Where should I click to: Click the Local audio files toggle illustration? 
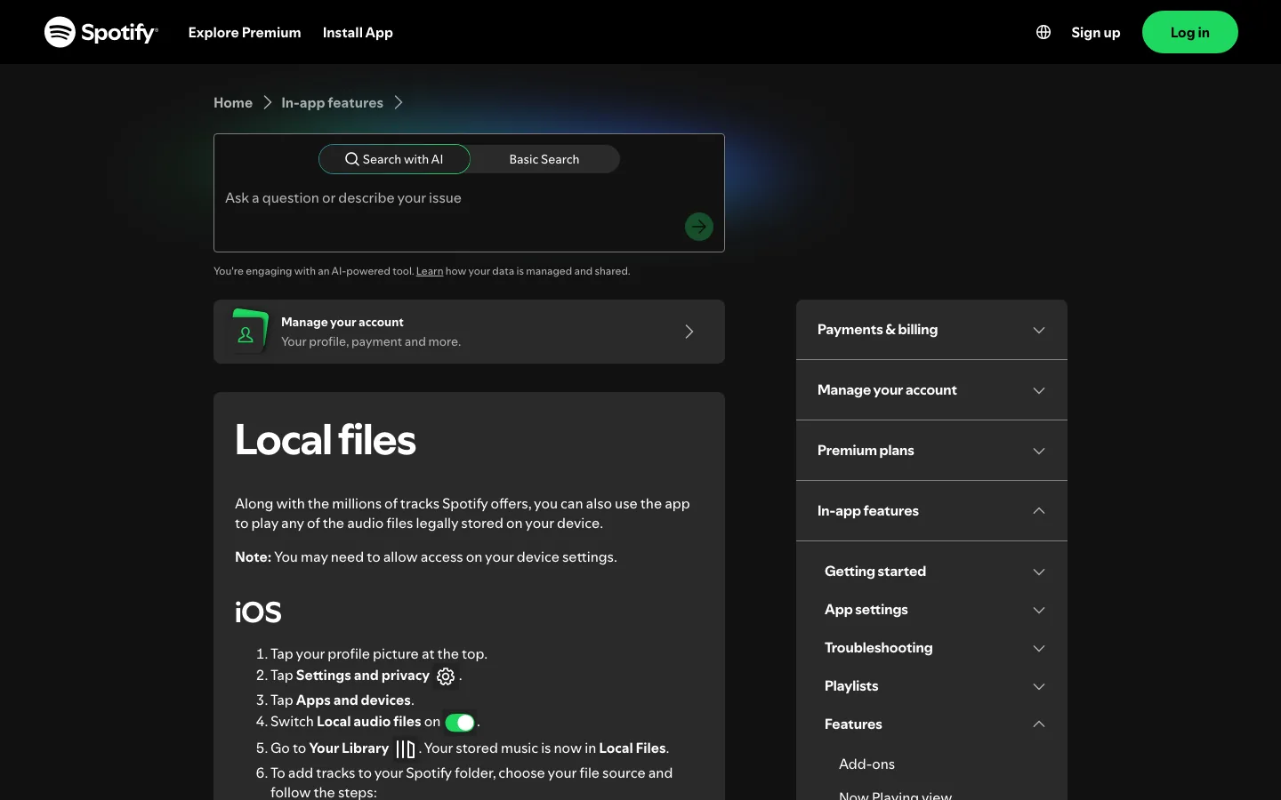pos(461,723)
